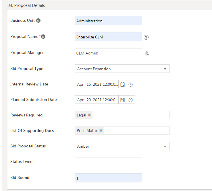The width and height of the screenshot is (212, 191).
Task: Click the 03. Proposal Details section header
Action: 26,5
